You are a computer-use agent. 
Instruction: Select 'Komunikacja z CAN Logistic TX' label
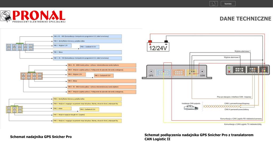tap(243, 124)
